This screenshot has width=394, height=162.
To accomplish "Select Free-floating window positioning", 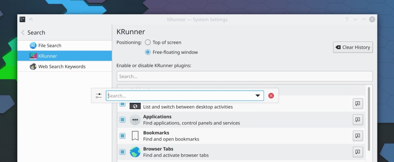I will click(148, 52).
